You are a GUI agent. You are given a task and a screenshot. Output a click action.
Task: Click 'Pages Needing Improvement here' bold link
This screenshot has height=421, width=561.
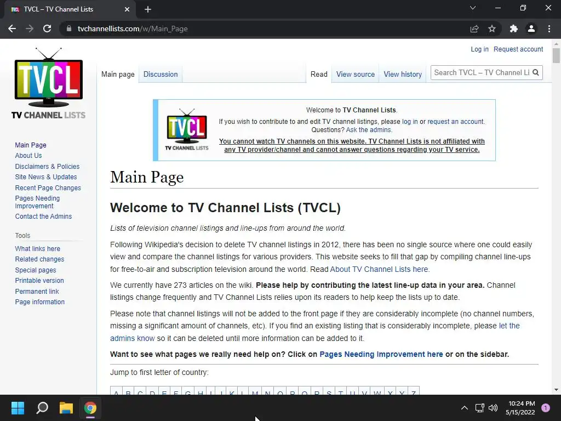pos(381,354)
